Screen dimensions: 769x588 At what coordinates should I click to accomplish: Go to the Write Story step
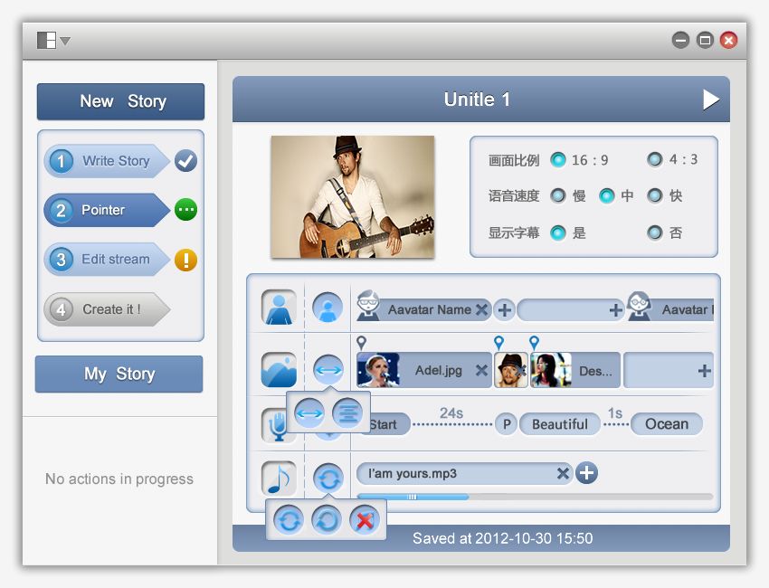pyautogui.click(x=107, y=161)
